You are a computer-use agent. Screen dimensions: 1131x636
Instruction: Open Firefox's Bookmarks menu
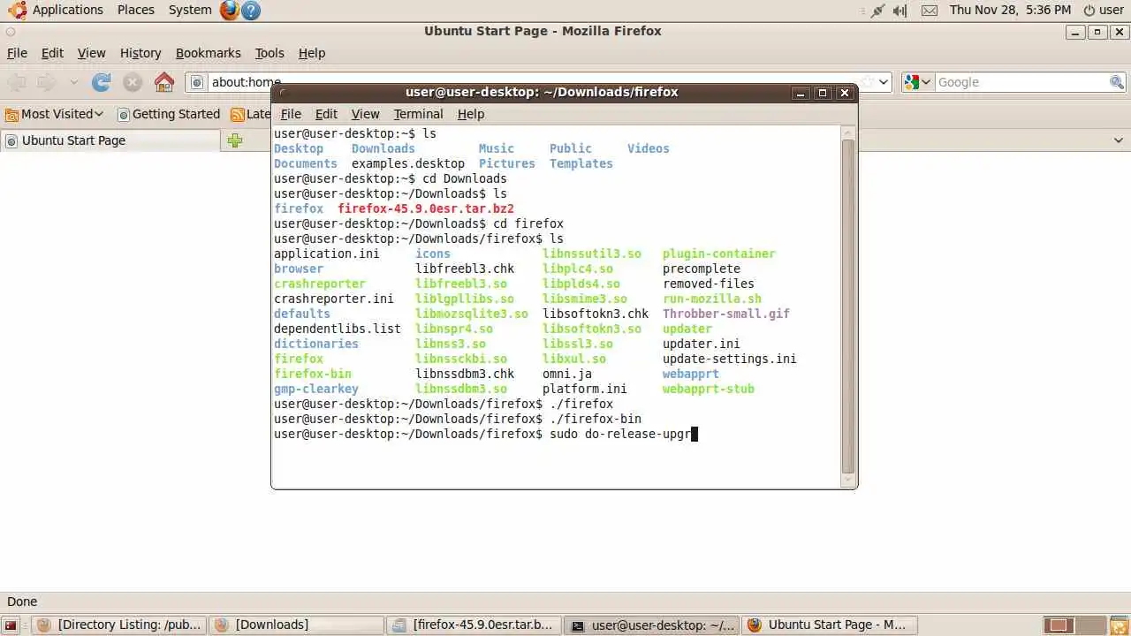click(208, 53)
